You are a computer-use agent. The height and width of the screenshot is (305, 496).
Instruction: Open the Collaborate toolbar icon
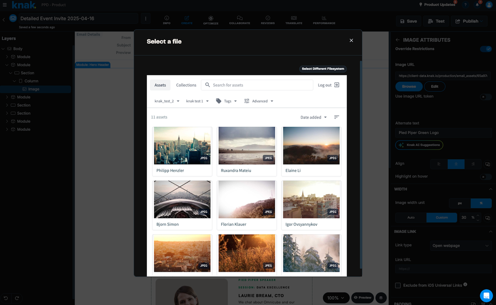pyautogui.click(x=239, y=20)
